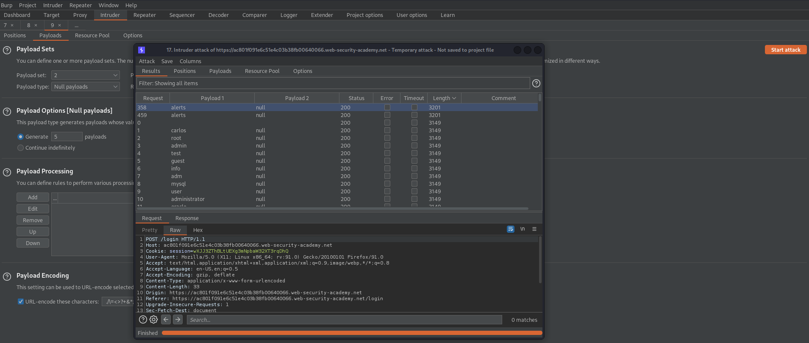The image size is (809, 343).
Task: Open Resource Pool tab in attack window
Action: pos(262,71)
